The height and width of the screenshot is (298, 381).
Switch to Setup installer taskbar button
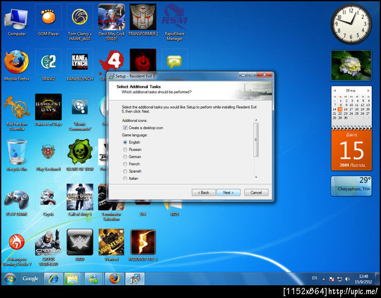pos(135,278)
